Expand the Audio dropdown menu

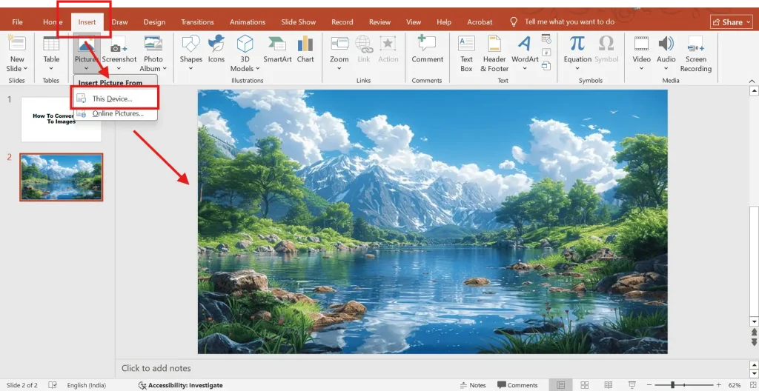click(x=666, y=69)
